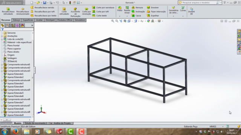Click Ressalto/base extrudado tool
Viewport: 241px width, 135px height.
pyautogui.click(x=8, y=11)
